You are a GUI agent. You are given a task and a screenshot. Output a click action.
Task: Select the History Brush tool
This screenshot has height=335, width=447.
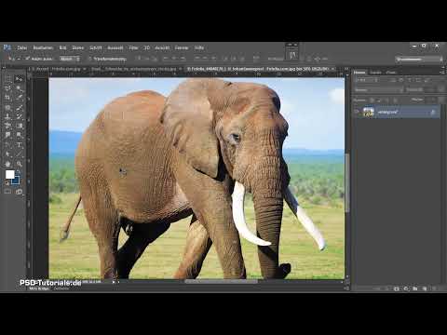click(19, 117)
